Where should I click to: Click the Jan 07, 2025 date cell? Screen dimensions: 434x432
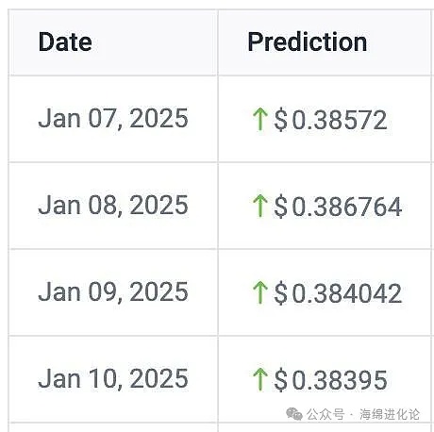[113, 119]
